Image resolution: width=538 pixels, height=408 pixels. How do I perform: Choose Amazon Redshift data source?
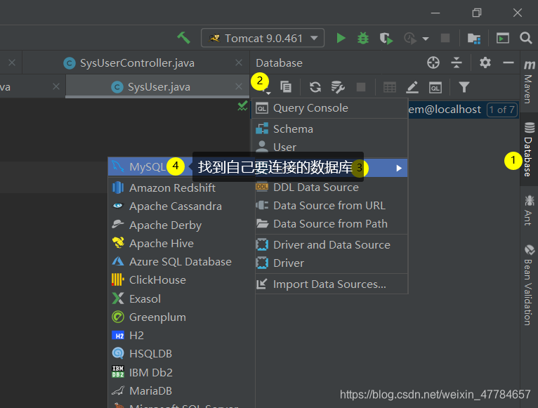click(x=181, y=188)
